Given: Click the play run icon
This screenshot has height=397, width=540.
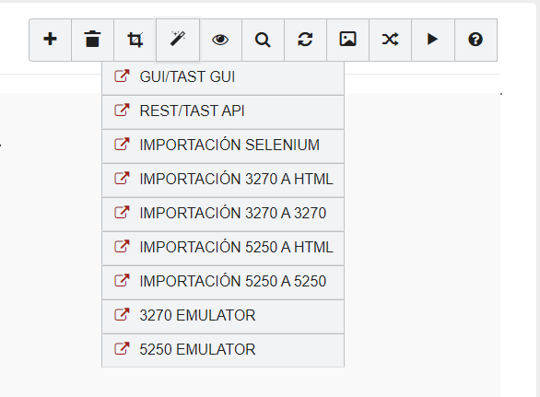Looking at the screenshot, I should pos(433,40).
